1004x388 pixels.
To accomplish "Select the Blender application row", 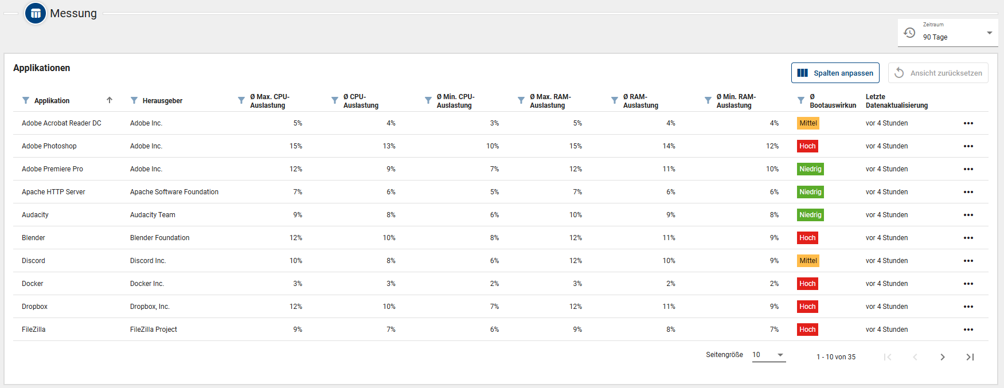I will (33, 238).
